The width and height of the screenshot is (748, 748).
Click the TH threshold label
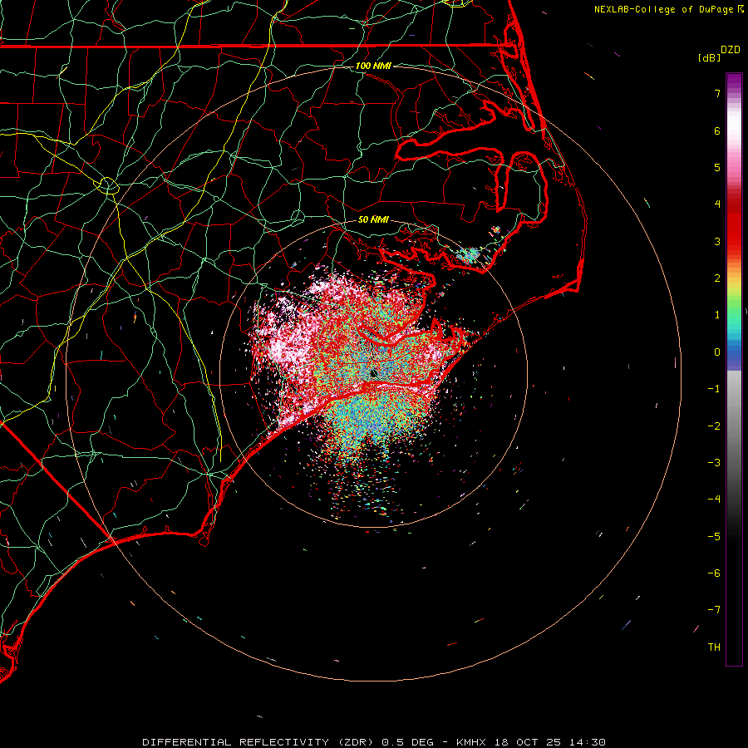coord(714,647)
